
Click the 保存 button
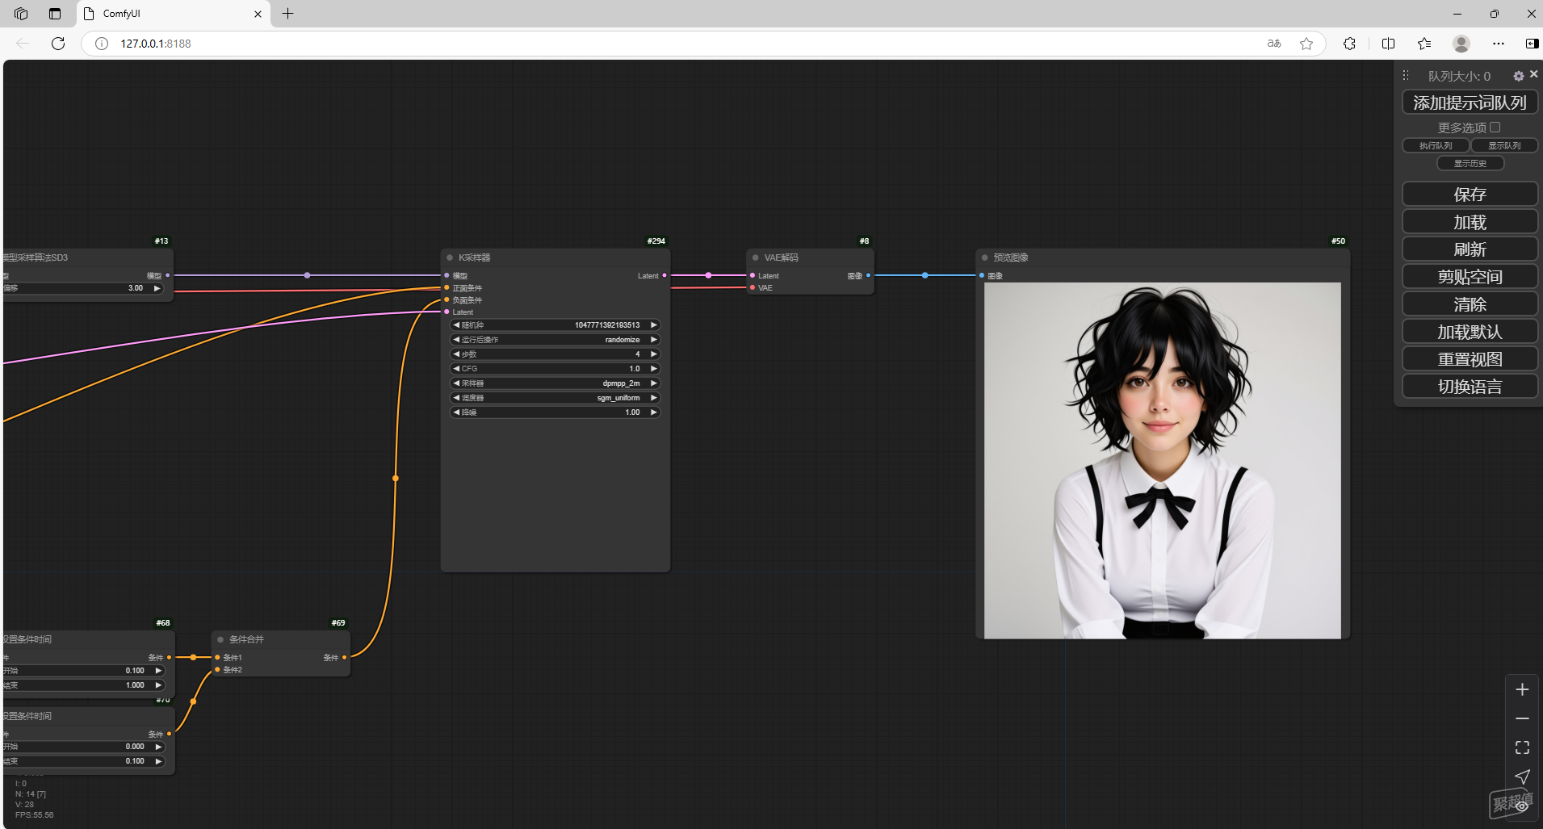[1470, 194]
